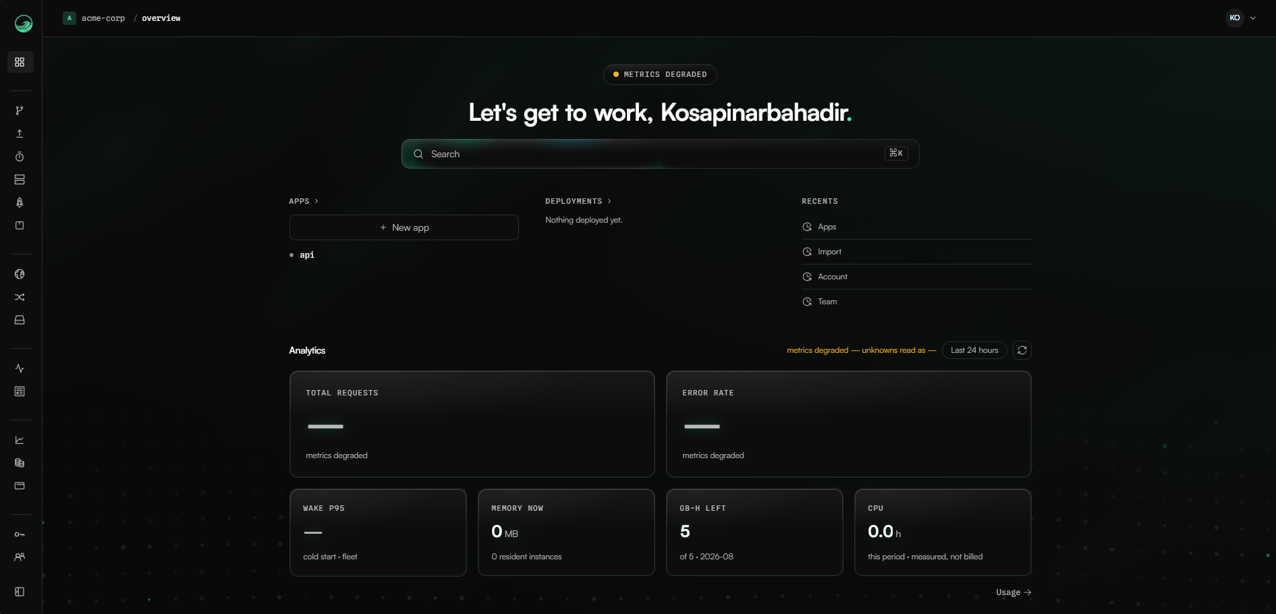This screenshot has width=1276, height=614.
Task: Expand the DEPLOYMENTS section chevron
Action: 609,201
